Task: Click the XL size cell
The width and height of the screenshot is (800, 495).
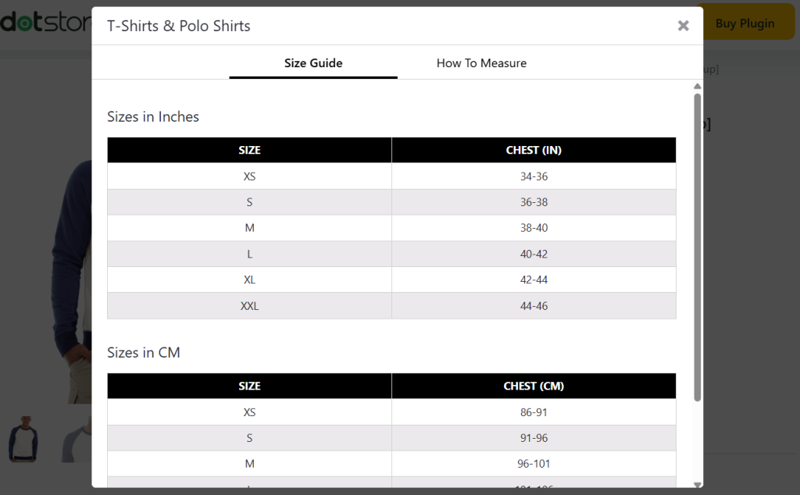Action: 249,280
